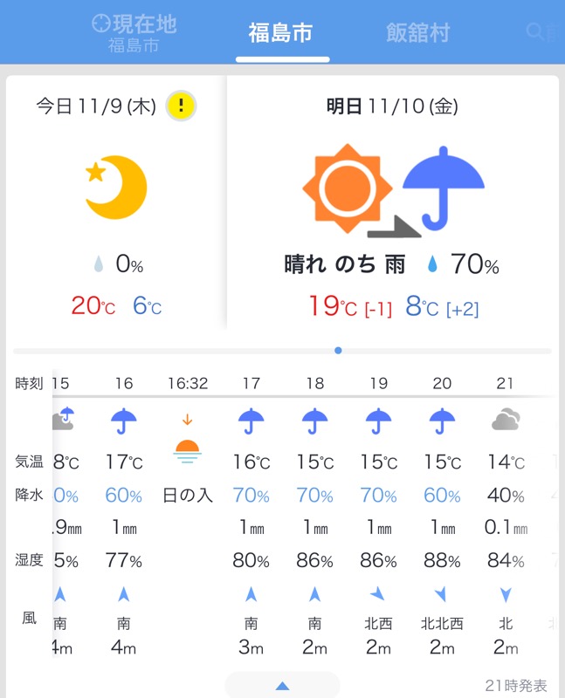Screen dimensions: 565x698
Task: Tap the northwest wind arrow at 19 o'clock
Action: [378, 595]
